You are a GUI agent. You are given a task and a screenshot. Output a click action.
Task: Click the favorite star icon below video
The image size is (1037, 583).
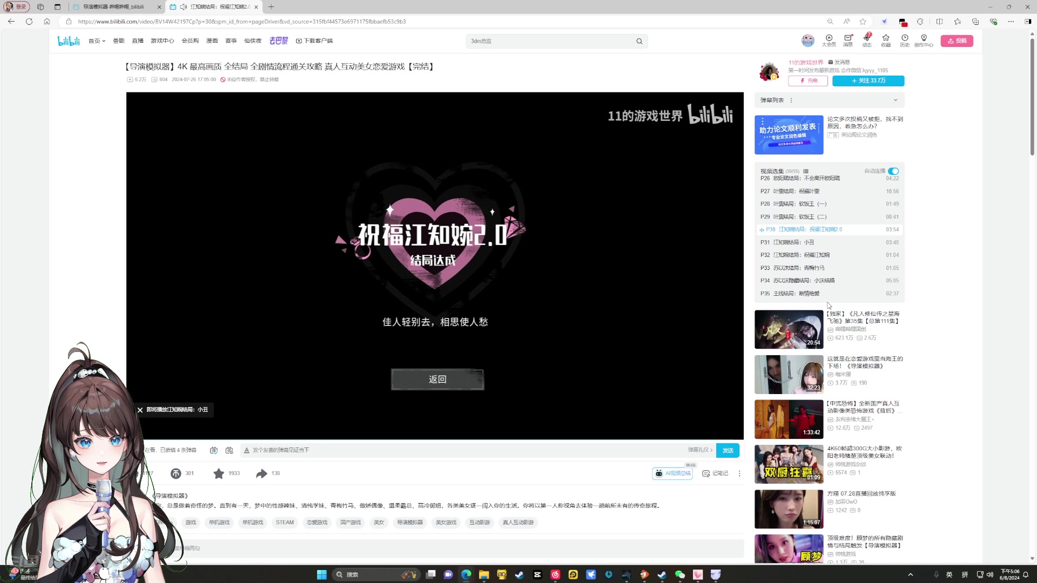click(219, 473)
